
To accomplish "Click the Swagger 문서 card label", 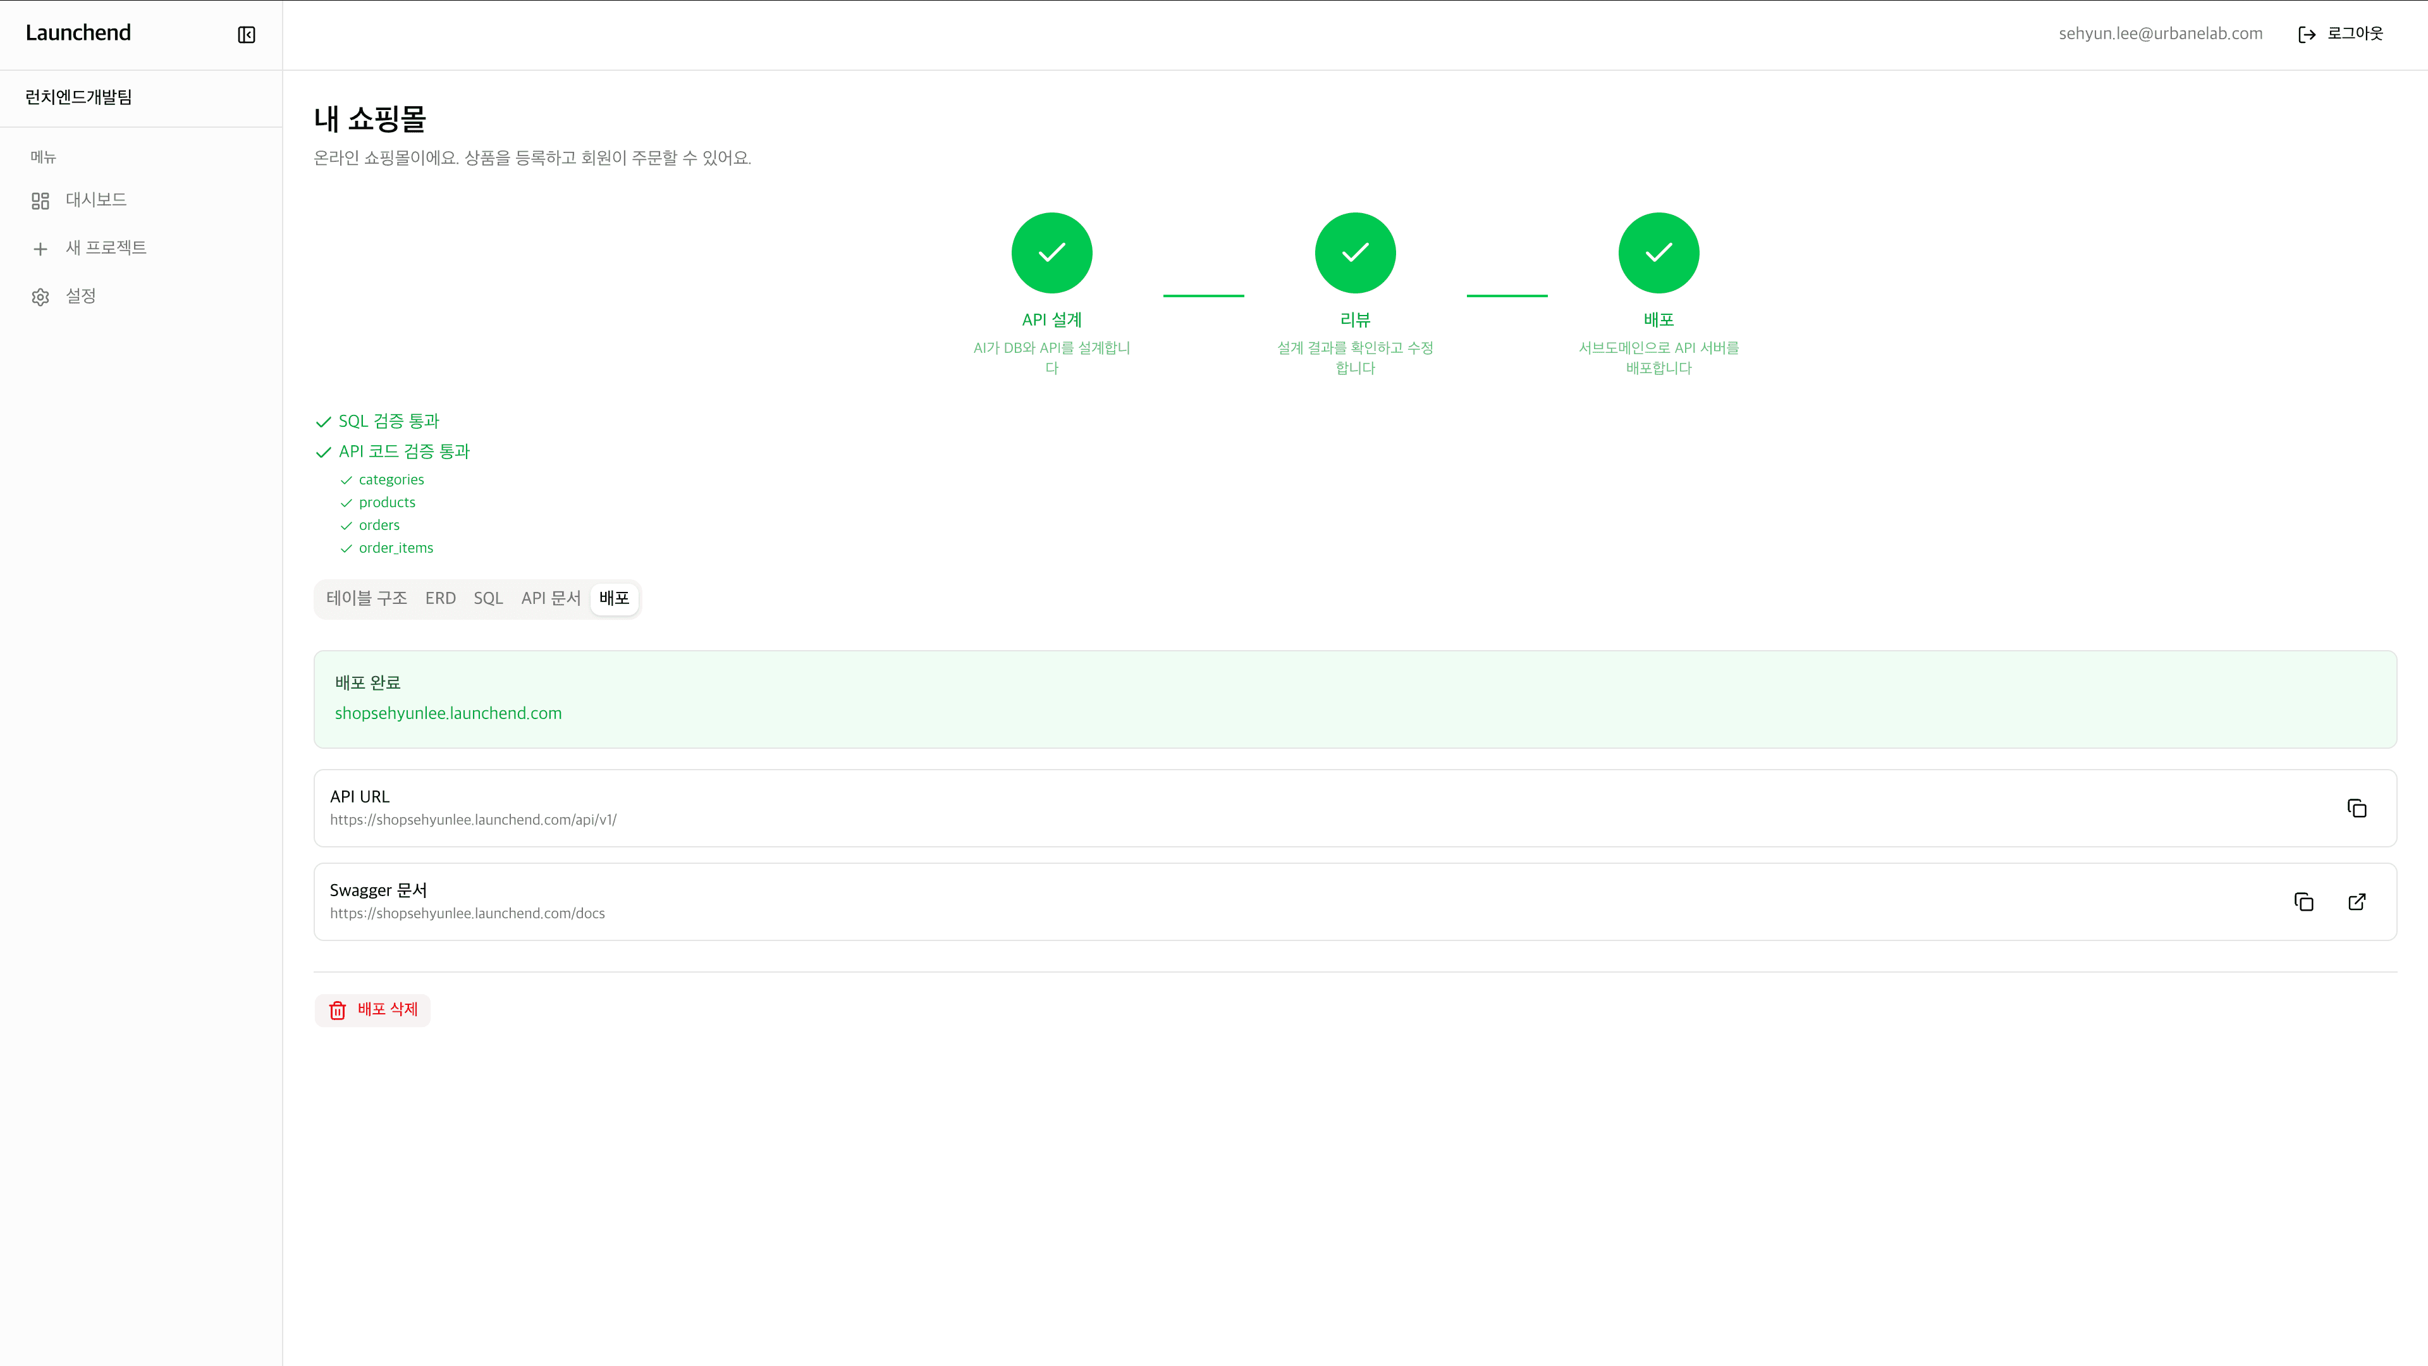I will [378, 890].
